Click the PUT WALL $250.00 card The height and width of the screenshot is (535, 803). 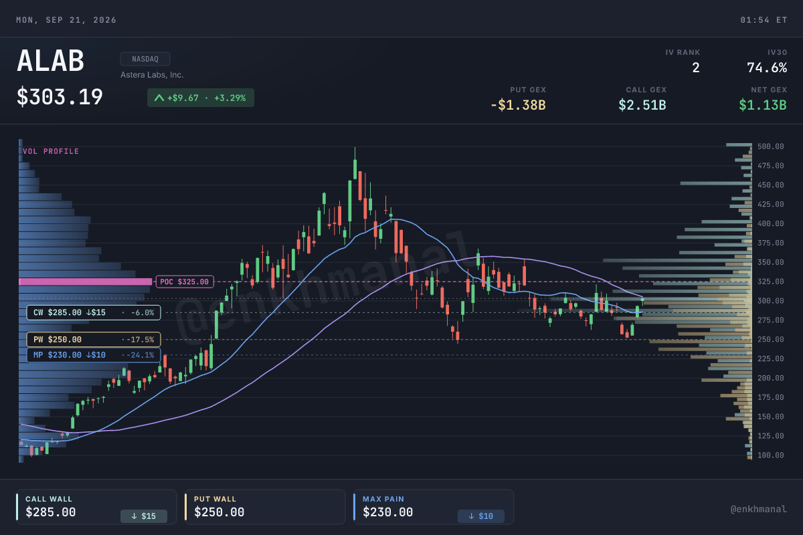click(265, 507)
